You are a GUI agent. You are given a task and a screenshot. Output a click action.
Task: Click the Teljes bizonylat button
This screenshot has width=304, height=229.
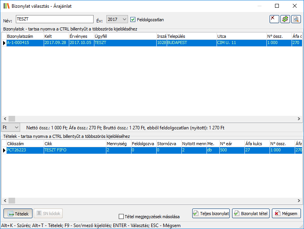[x=211, y=213]
